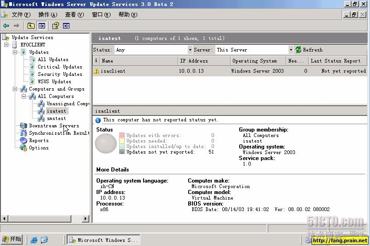The height and width of the screenshot is (246, 370).
Task: Click the Updates installed green swatch
Action: [x=122, y=146]
